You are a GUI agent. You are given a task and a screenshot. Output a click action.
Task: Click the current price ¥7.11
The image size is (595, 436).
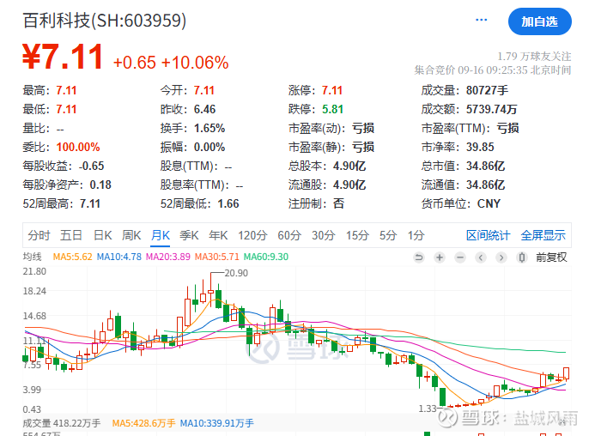[63, 57]
